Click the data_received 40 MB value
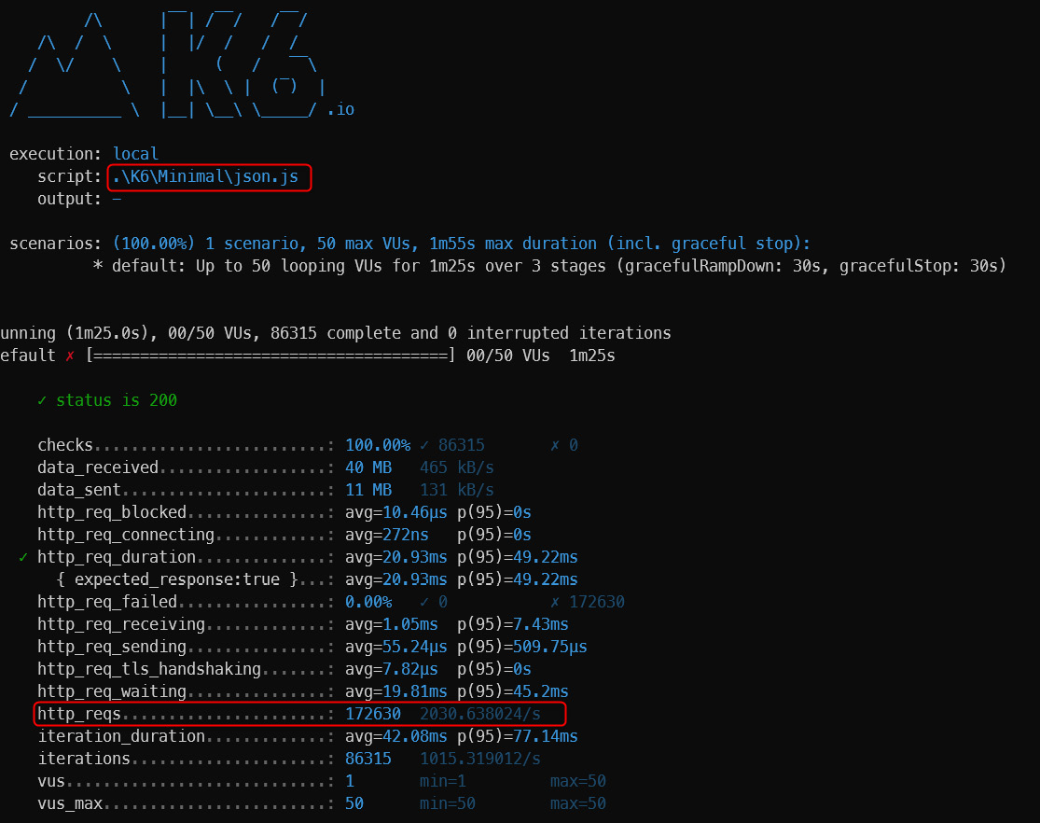Image resolution: width=1040 pixels, height=823 pixels. click(368, 467)
